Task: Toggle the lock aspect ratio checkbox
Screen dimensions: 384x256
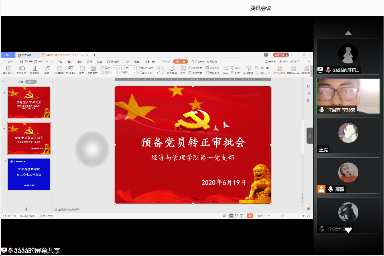Action: click(x=139, y=68)
